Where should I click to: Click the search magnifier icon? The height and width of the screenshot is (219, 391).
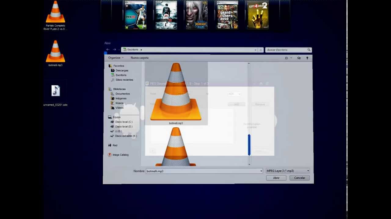pos(309,50)
